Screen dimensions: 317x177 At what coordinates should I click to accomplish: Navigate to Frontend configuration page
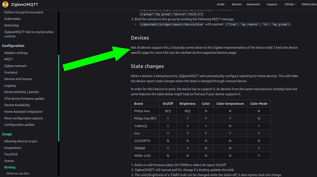11,72
